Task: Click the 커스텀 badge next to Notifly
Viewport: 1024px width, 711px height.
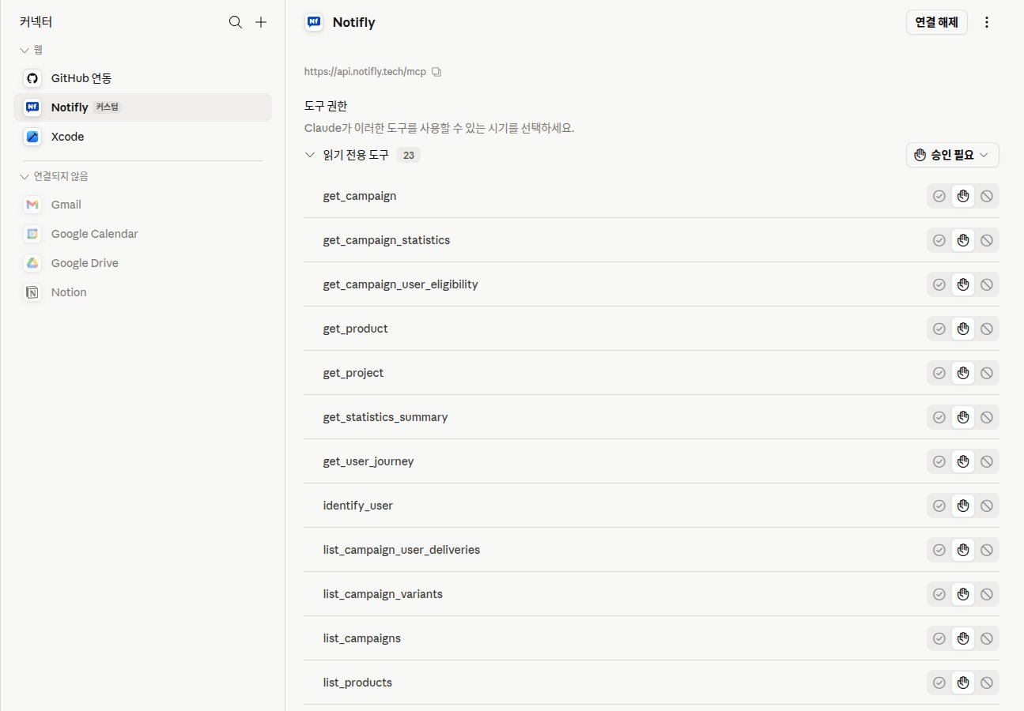Action: point(107,107)
